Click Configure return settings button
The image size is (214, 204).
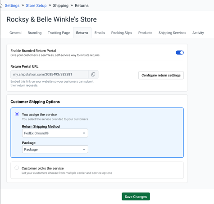(x=161, y=75)
